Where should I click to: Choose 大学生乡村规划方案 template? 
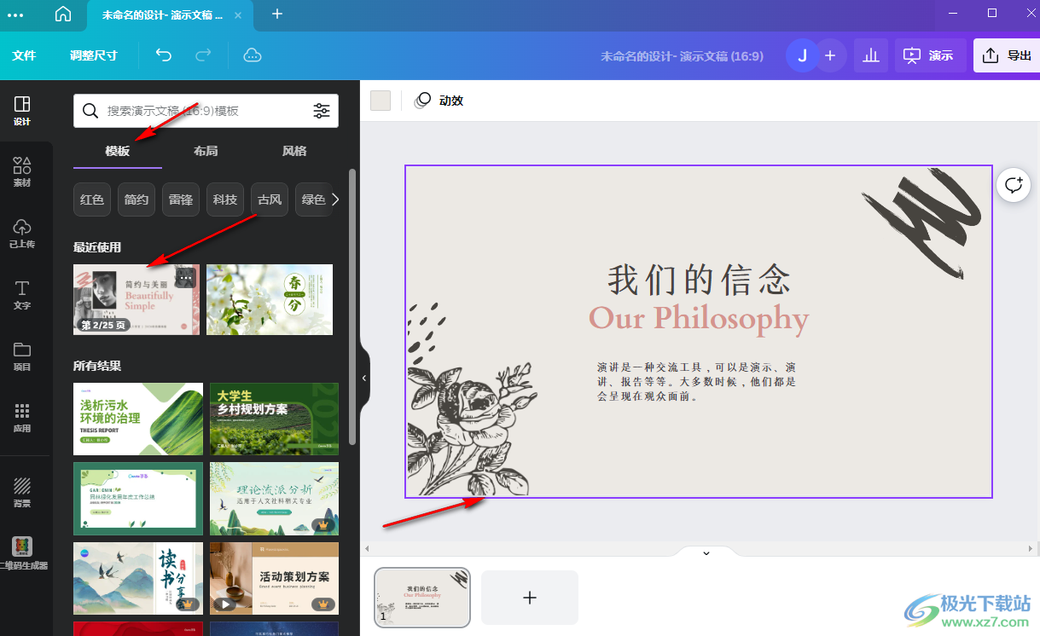(274, 419)
